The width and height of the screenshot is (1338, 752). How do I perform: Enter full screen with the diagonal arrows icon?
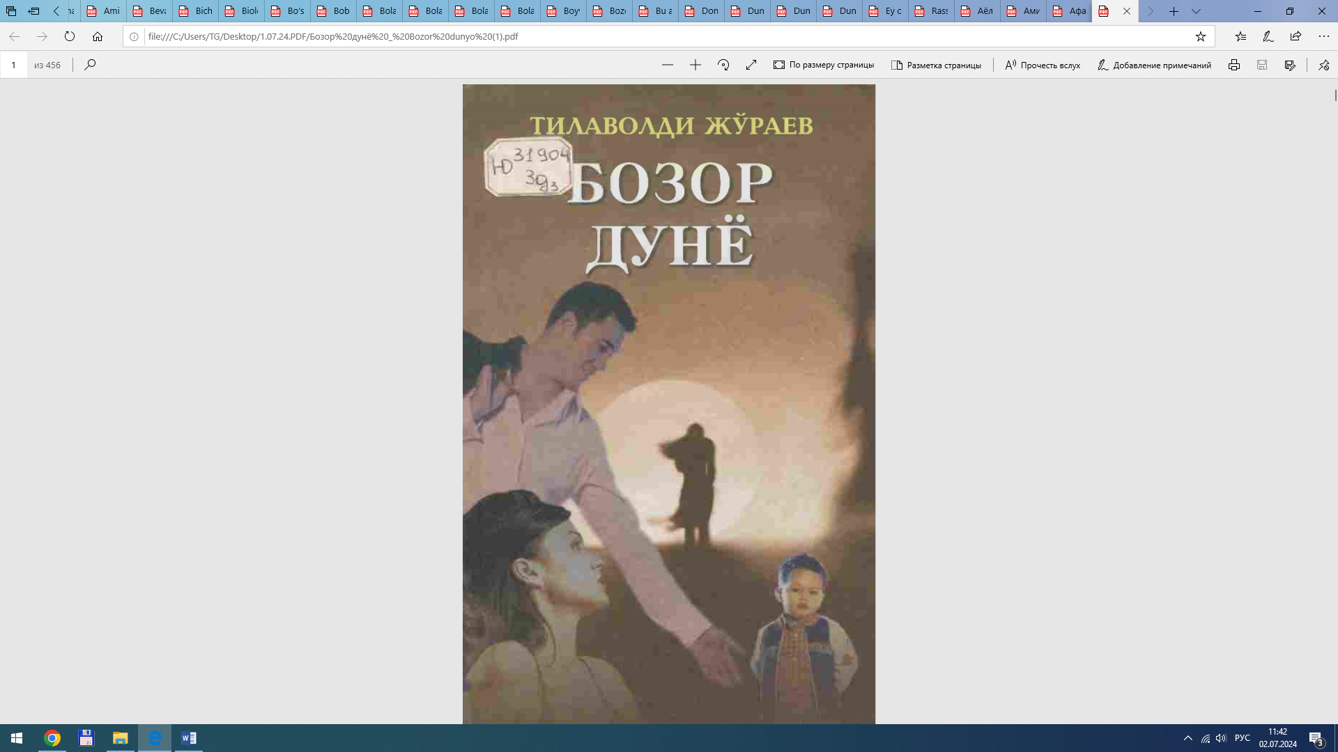(751, 65)
